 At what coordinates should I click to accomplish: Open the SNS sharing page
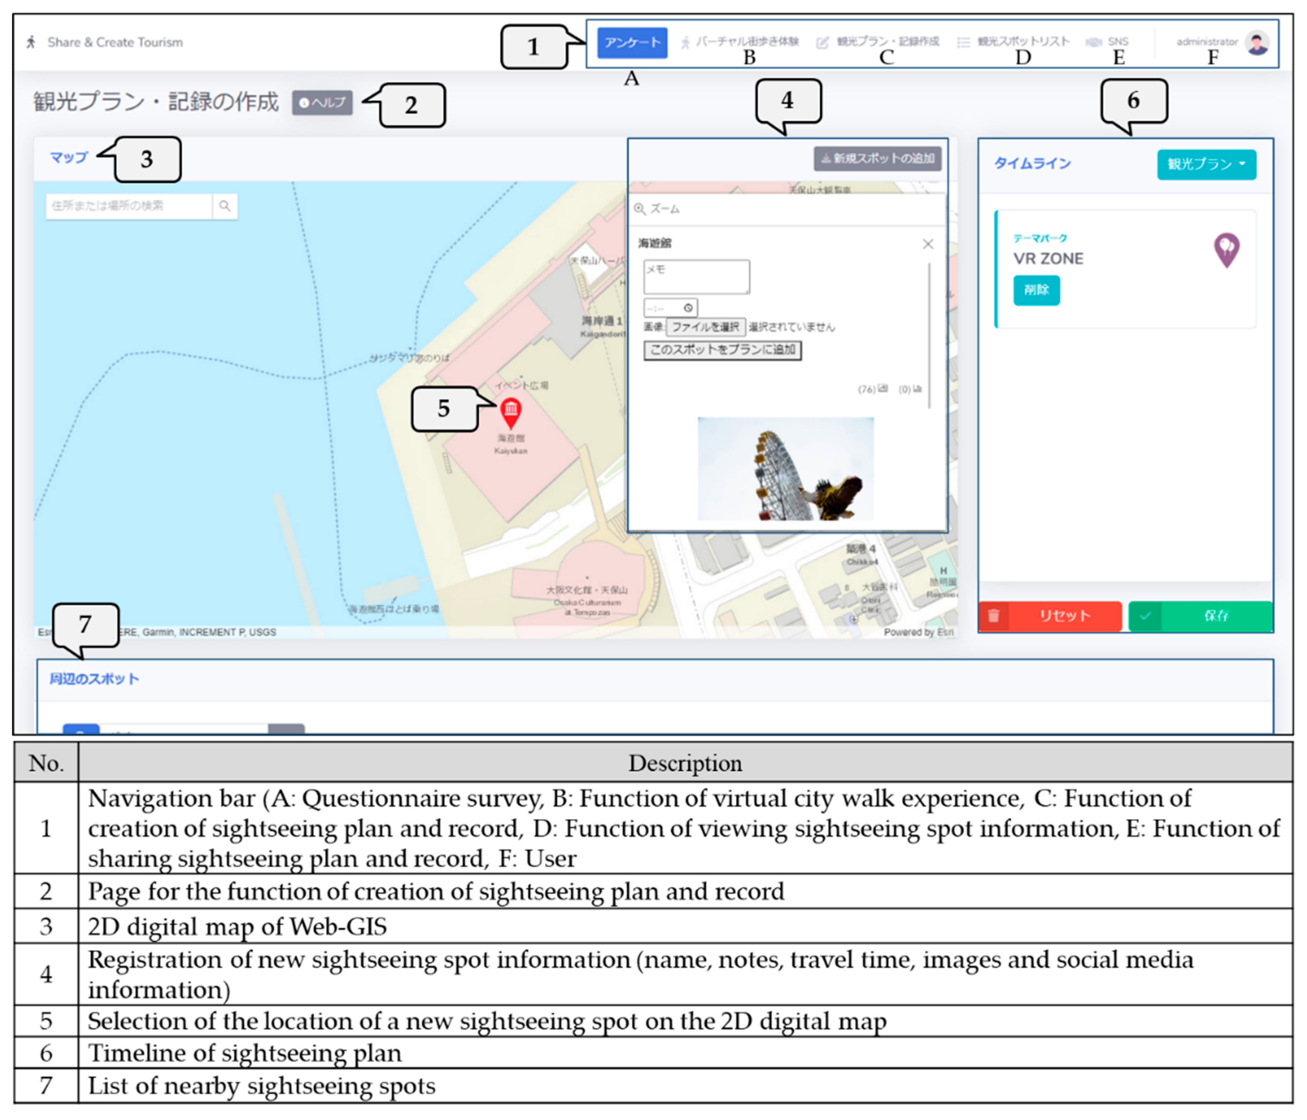[1117, 42]
